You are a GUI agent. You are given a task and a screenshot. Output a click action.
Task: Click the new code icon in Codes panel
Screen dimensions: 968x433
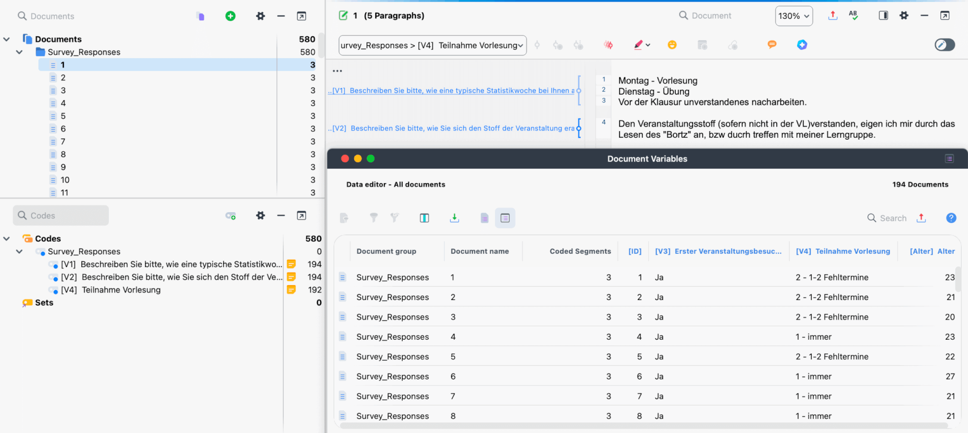point(230,216)
